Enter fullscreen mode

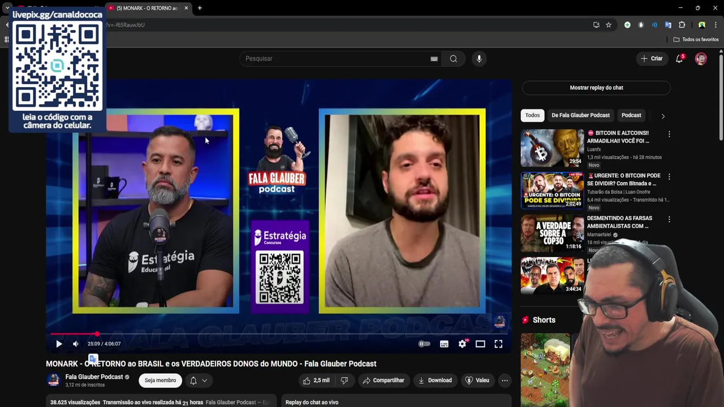click(x=498, y=344)
